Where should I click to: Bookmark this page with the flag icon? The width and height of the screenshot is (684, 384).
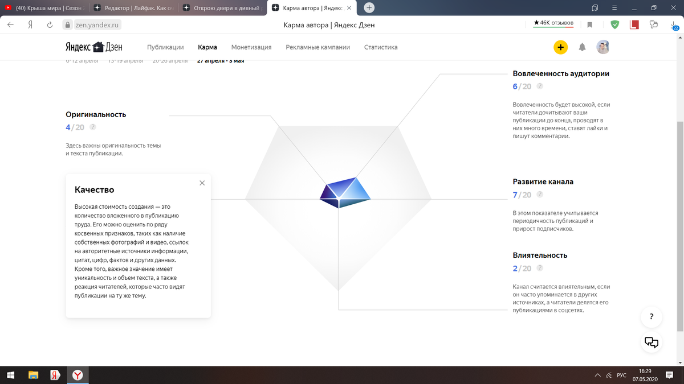590,24
